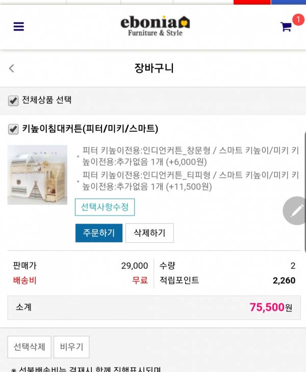Go back using the left chevron
This screenshot has height=372, width=306.
12,68
